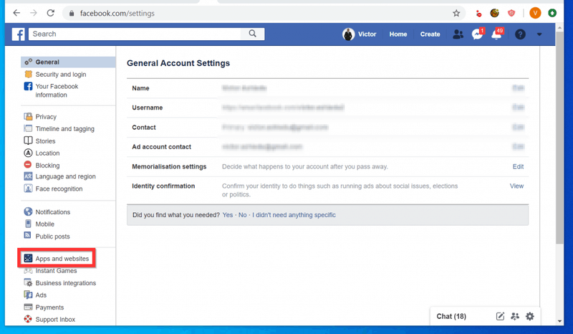This screenshot has height=334, width=573.
Task: Select the Name settings row
Action: point(328,88)
